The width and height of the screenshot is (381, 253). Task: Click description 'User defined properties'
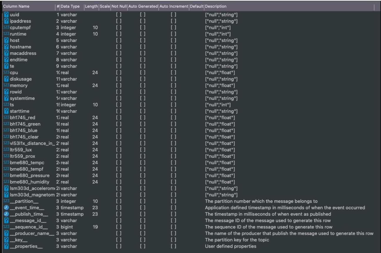click(x=231, y=246)
